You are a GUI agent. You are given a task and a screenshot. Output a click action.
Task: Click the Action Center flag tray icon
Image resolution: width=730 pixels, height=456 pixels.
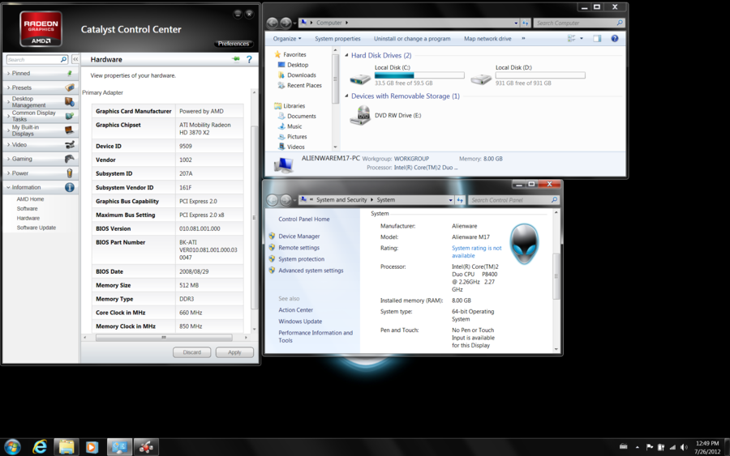click(x=649, y=447)
